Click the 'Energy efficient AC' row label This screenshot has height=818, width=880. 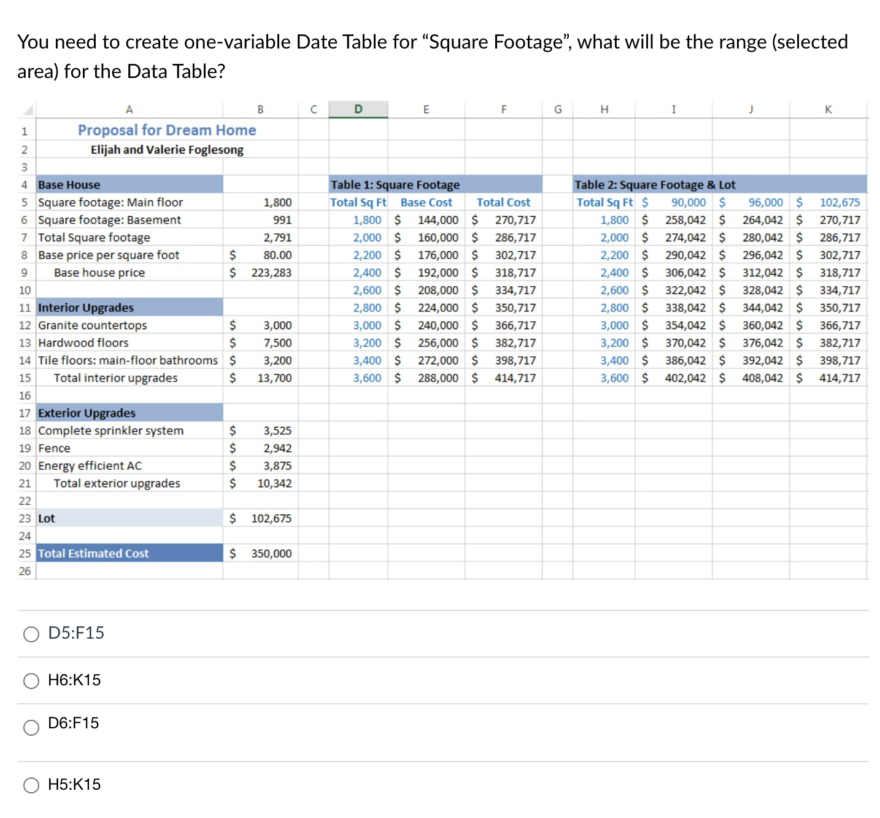[90, 465]
